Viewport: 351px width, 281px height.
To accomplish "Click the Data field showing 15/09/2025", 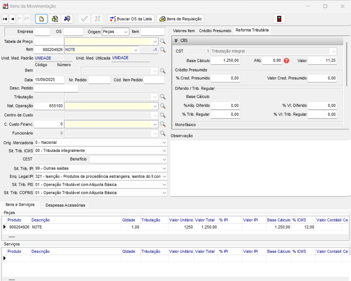I will 49,80.
